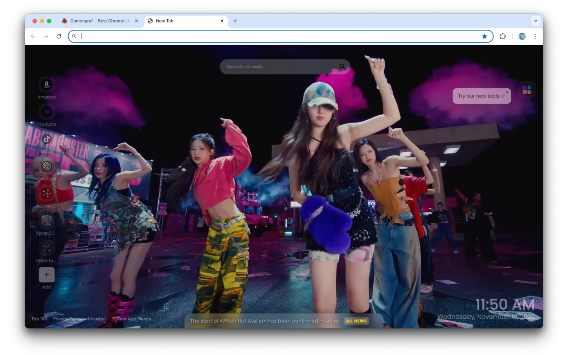Open a new browser tab with plus

[235, 21]
